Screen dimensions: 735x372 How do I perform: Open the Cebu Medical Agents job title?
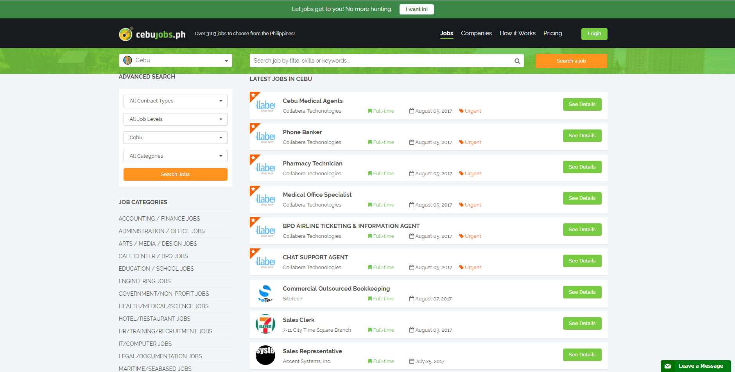(x=313, y=101)
